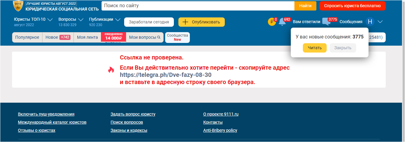Open the Моя лента tab
The height and width of the screenshot is (142, 405).
(x=87, y=38)
